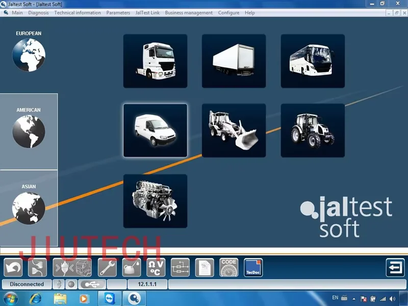This screenshot has height=306, width=408.
Task: Open the wiring diagrams icon
Action: [180, 267]
